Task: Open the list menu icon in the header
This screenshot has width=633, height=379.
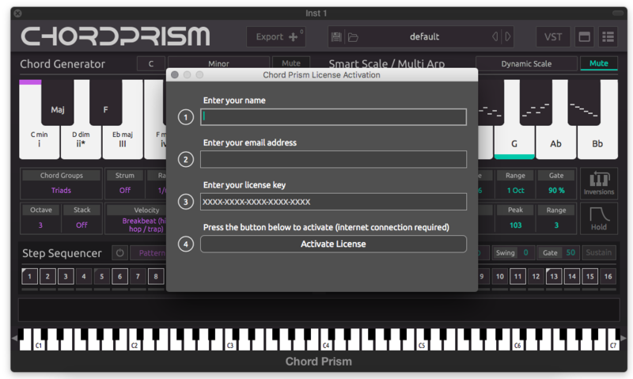Action: [608, 36]
